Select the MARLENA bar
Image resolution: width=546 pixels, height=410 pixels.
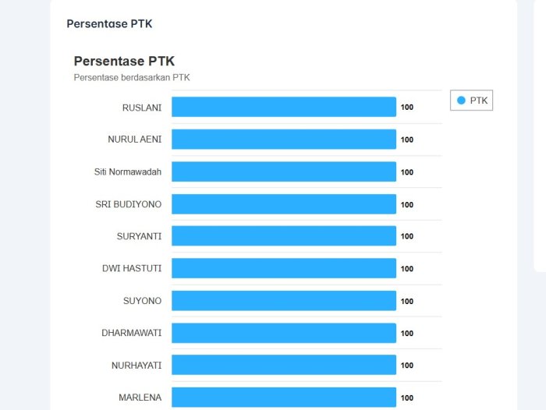click(284, 397)
